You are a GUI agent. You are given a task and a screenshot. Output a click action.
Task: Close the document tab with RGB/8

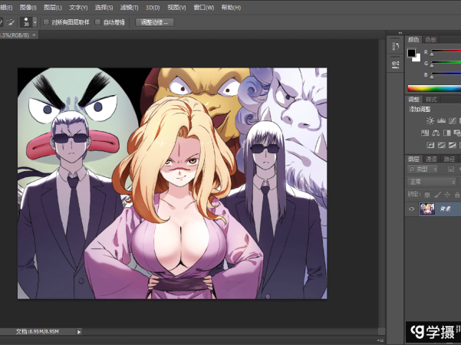coord(34,35)
